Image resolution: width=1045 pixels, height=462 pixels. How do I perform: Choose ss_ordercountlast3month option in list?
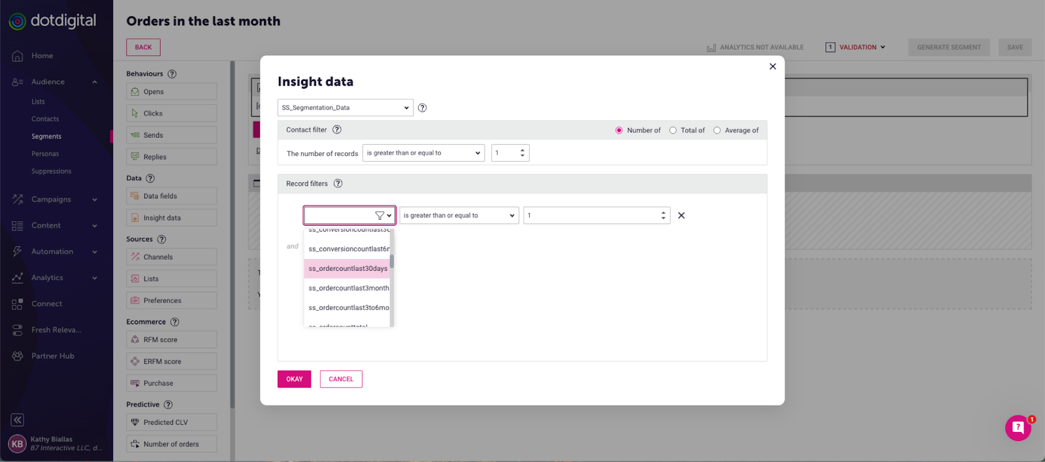point(347,288)
